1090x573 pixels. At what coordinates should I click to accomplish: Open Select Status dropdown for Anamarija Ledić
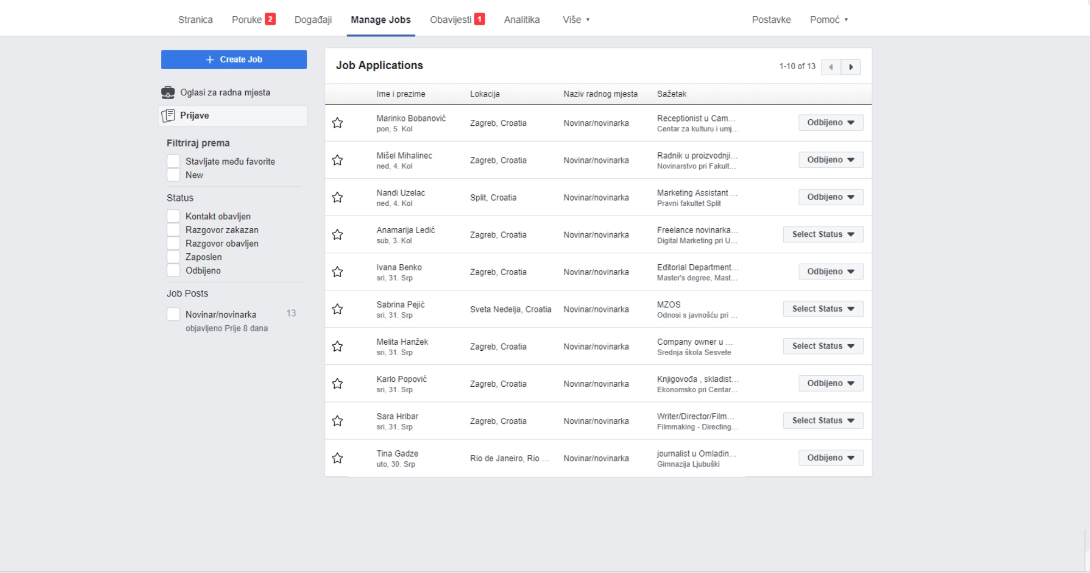pos(823,235)
